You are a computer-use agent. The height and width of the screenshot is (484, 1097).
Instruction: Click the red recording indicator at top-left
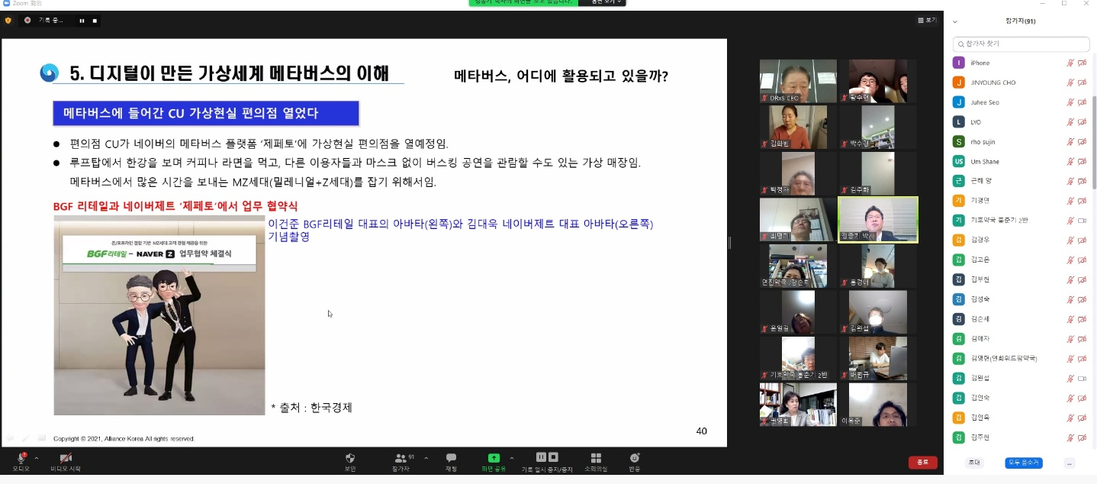click(x=28, y=21)
